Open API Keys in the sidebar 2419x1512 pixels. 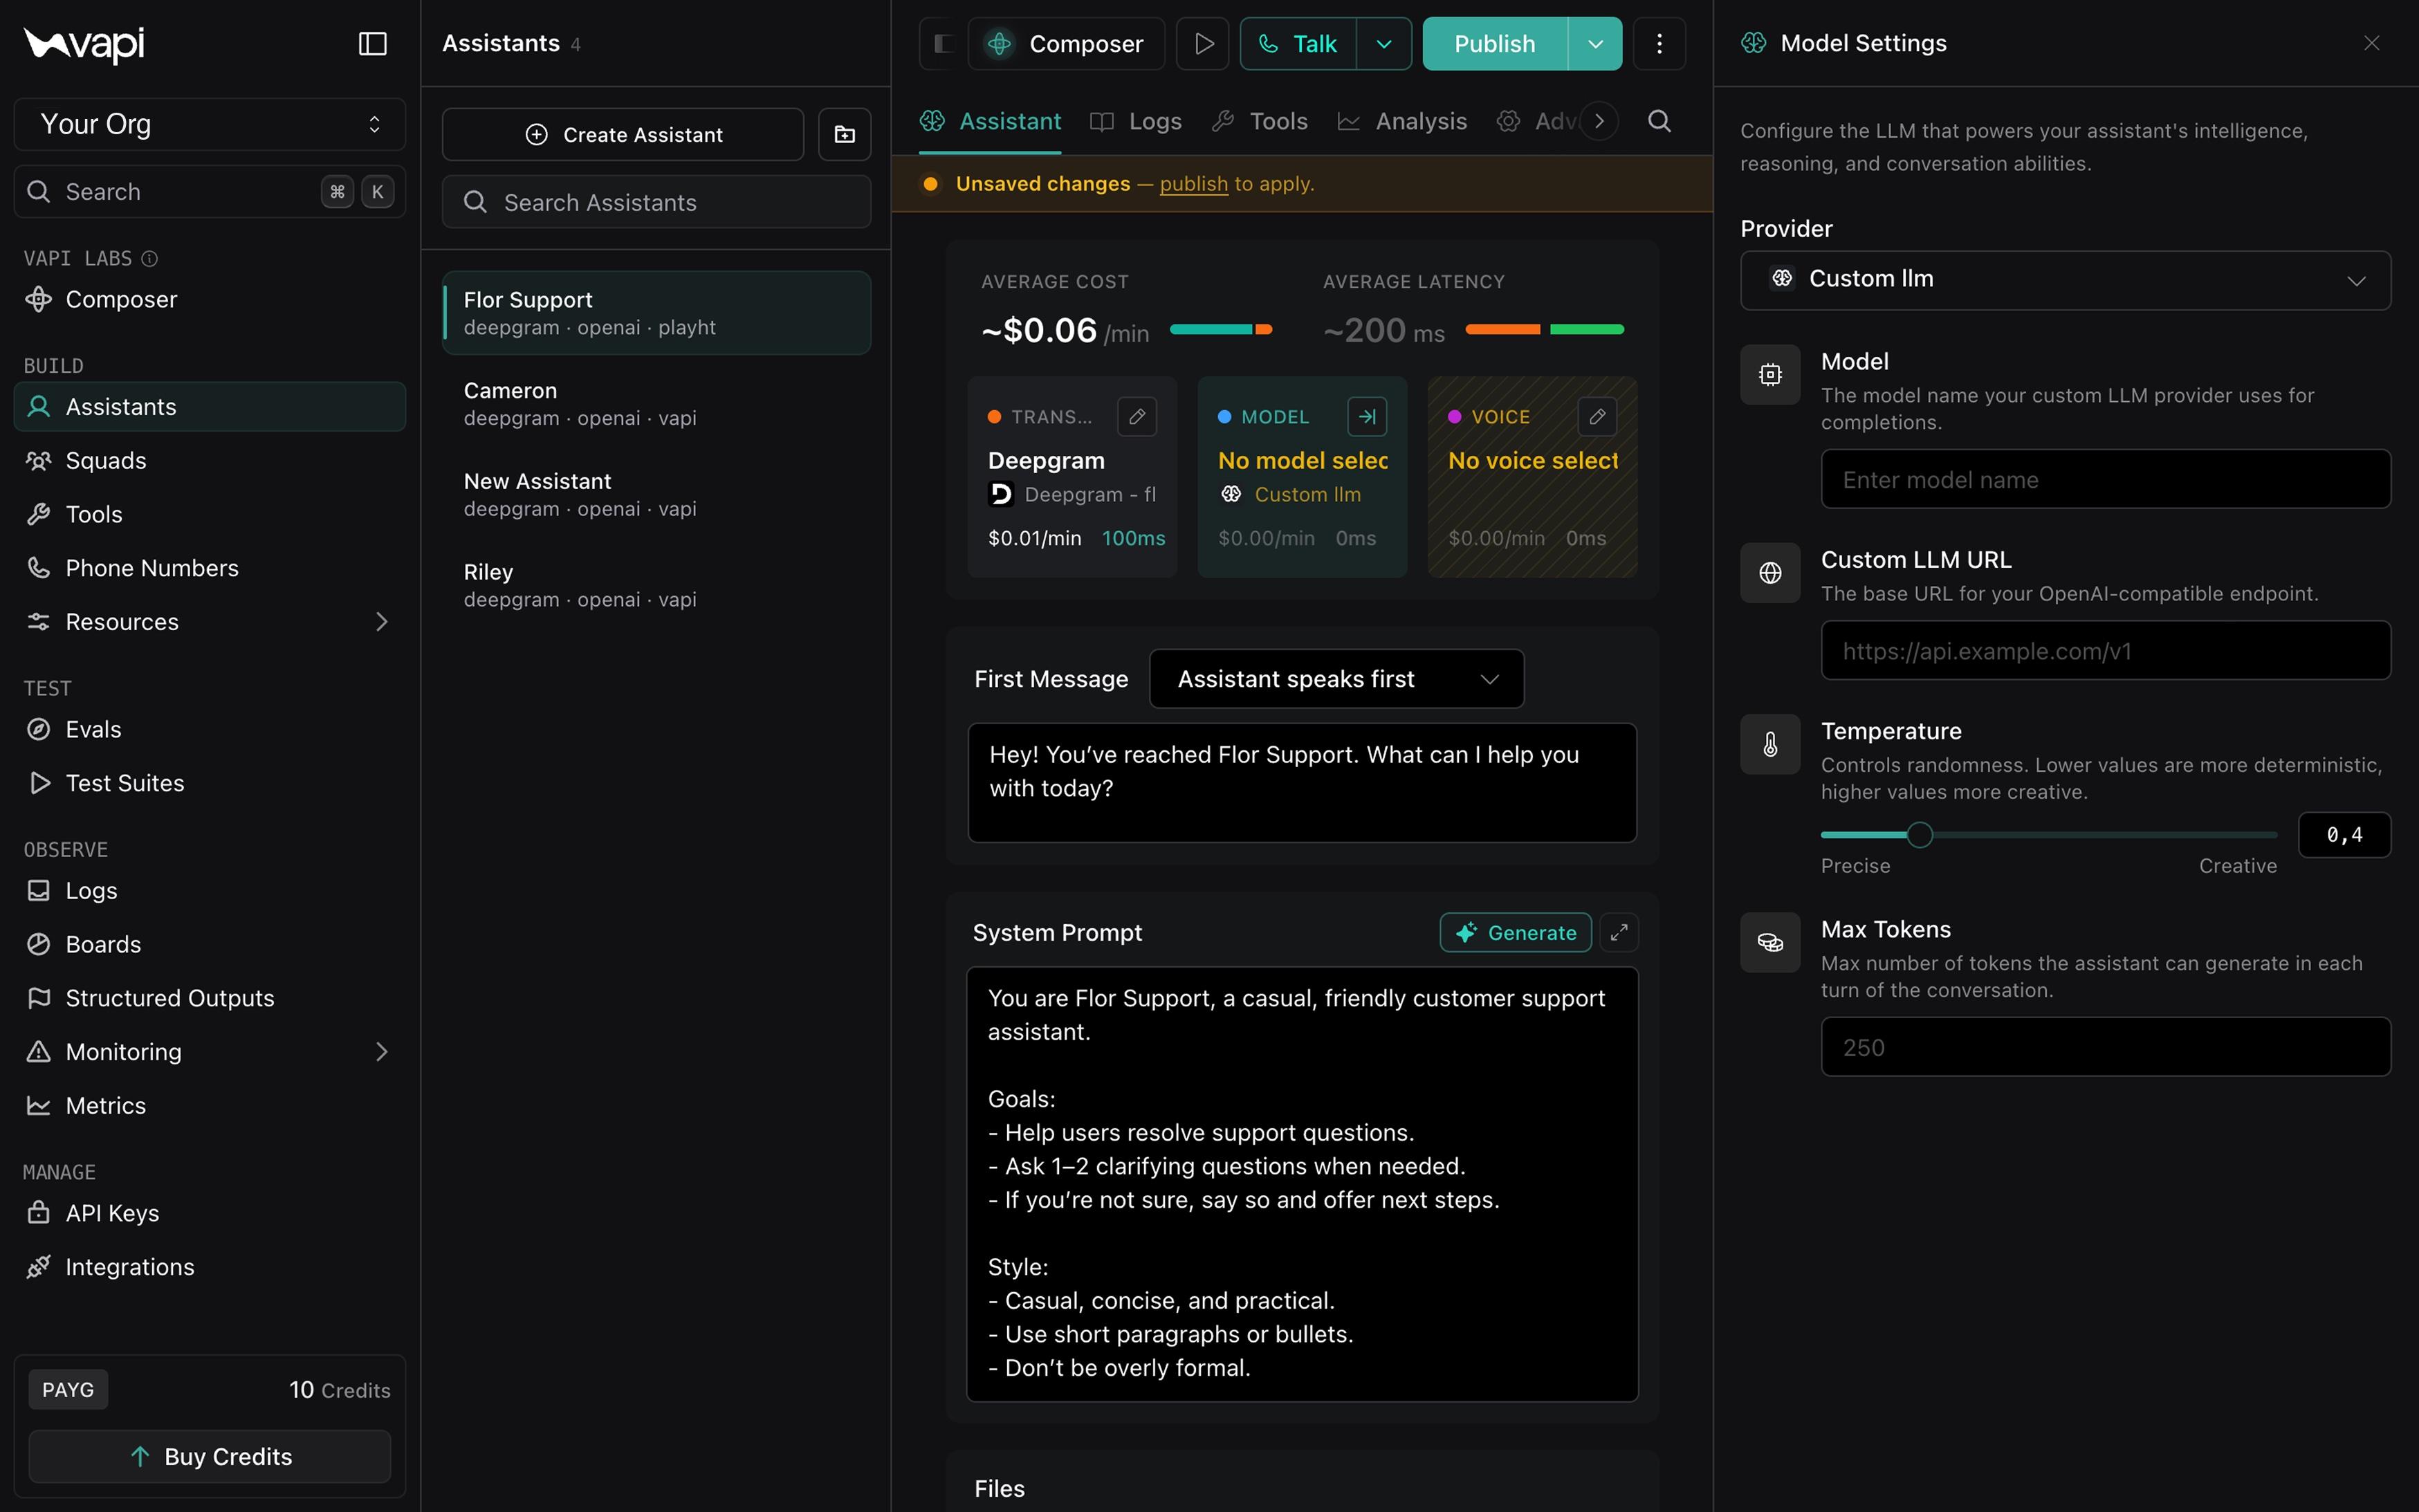[210, 1213]
